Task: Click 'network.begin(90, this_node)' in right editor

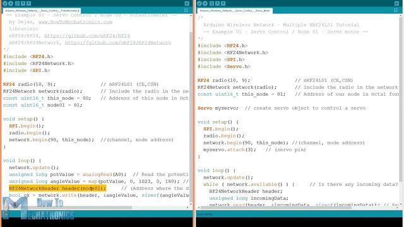Action: tap(246, 143)
